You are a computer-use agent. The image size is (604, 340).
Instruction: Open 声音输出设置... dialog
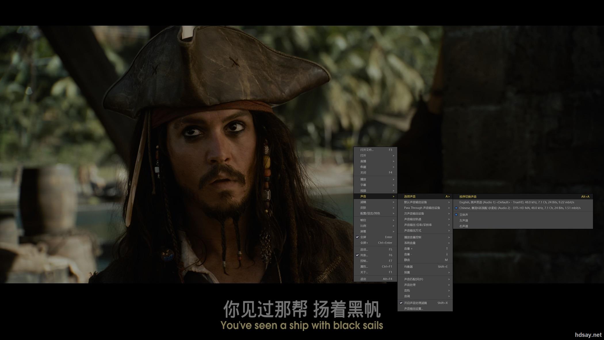click(425, 309)
